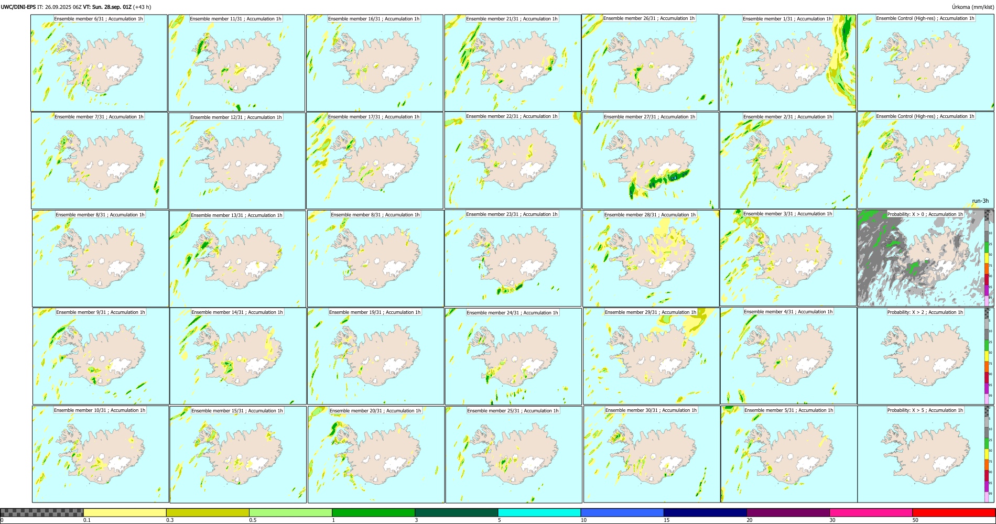996x524 pixels.
Task: Click the legend value label '15'
Action: [667, 520]
